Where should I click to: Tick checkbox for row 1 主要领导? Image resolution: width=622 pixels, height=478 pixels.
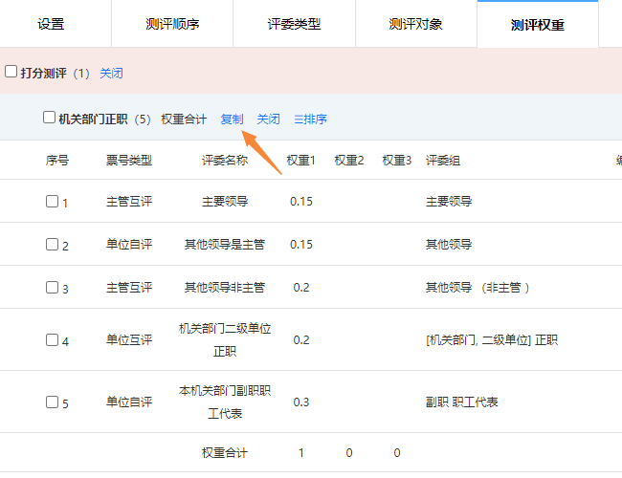[52, 202]
